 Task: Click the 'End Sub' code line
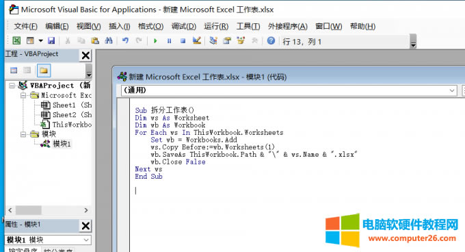click(148, 177)
